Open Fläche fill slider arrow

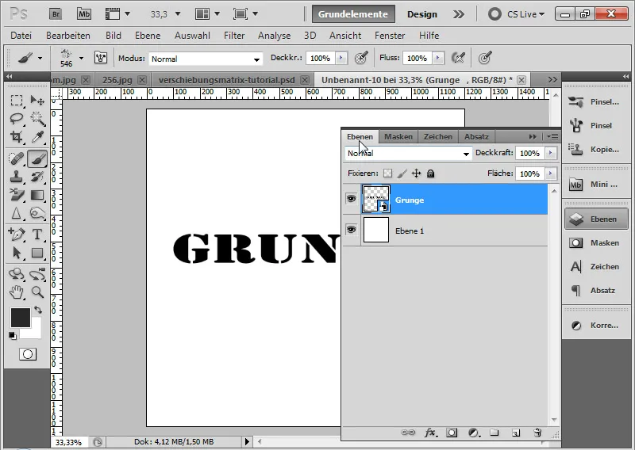550,174
